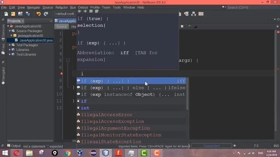Open the Windows Start button
The width and height of the screenshot is (280, 157).
tap(5, 153)
